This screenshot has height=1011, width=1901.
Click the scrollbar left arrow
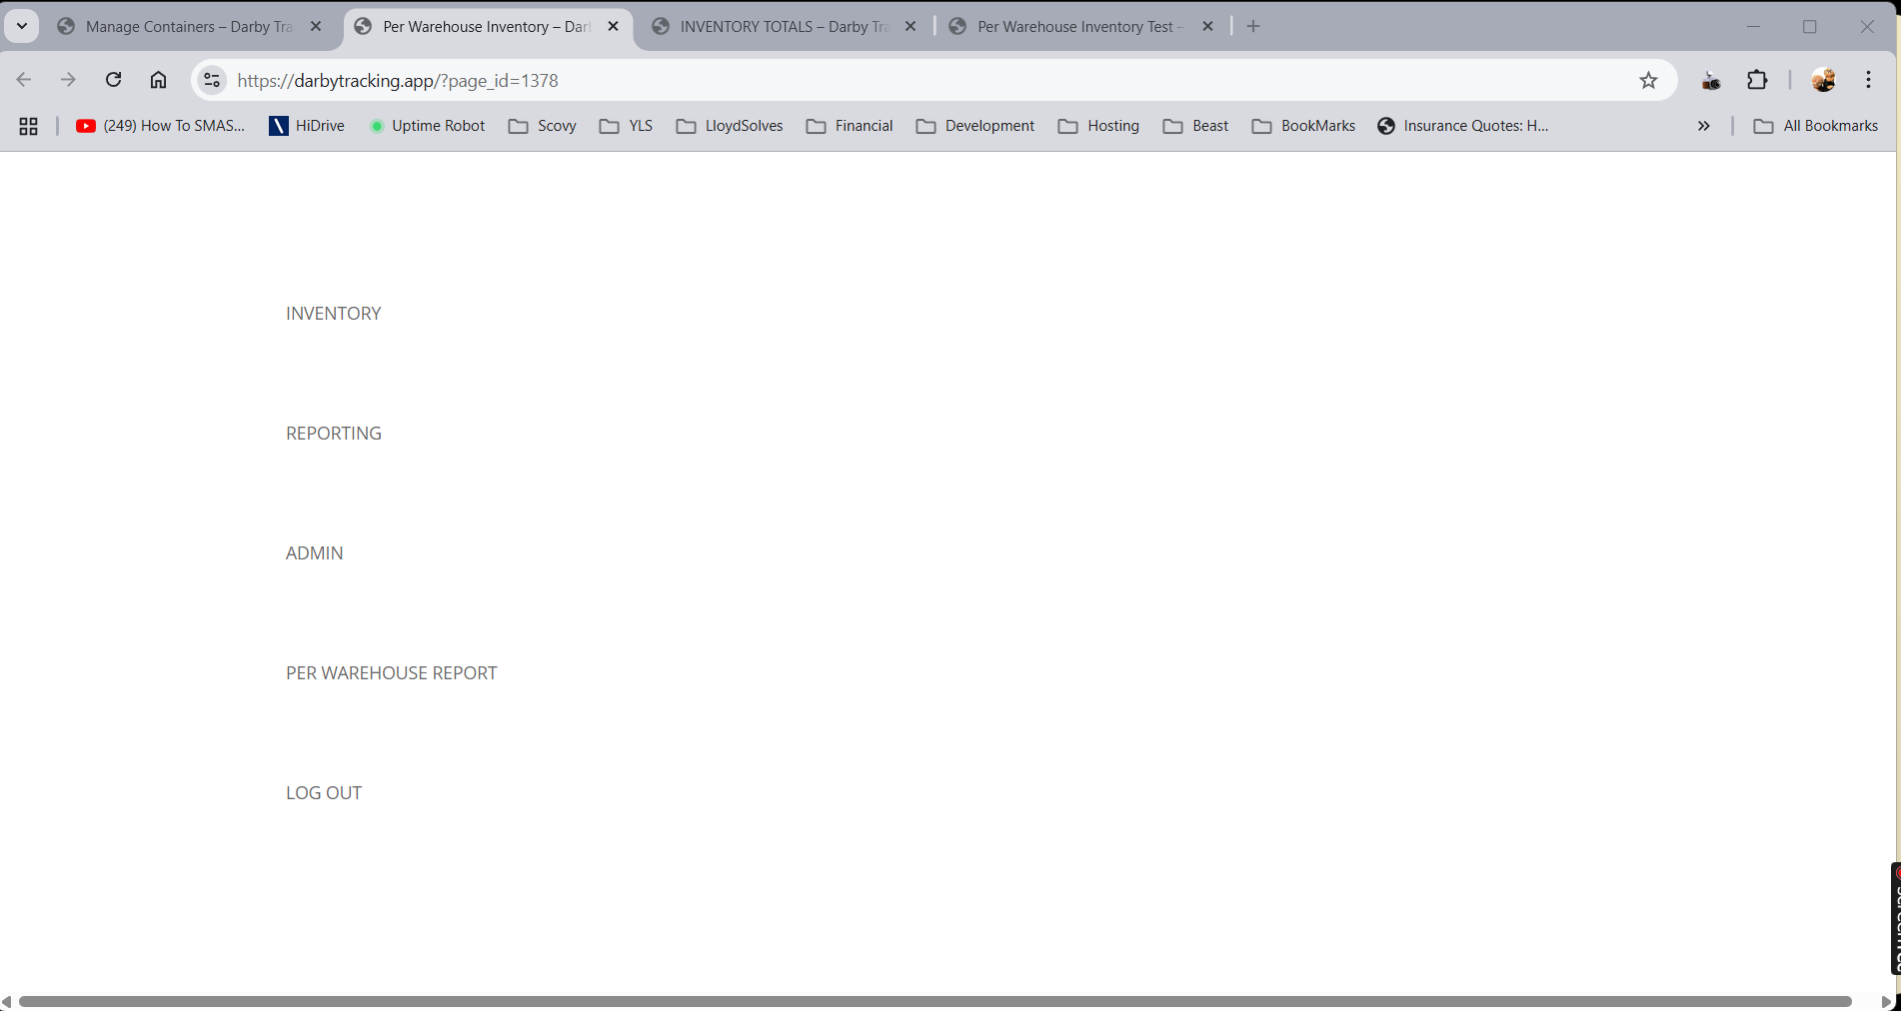[7, 1001]
